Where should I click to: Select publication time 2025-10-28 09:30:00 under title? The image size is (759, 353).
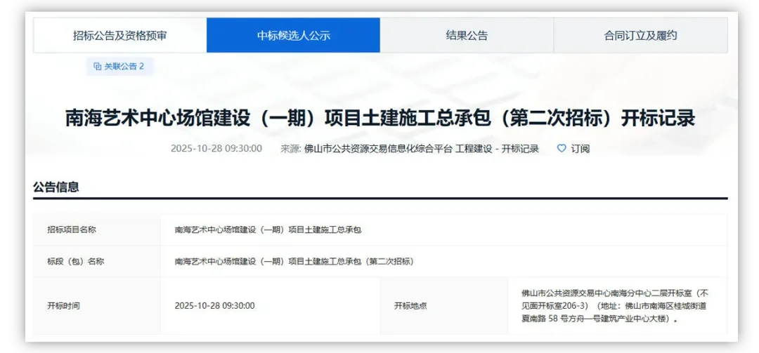(216, 149)
